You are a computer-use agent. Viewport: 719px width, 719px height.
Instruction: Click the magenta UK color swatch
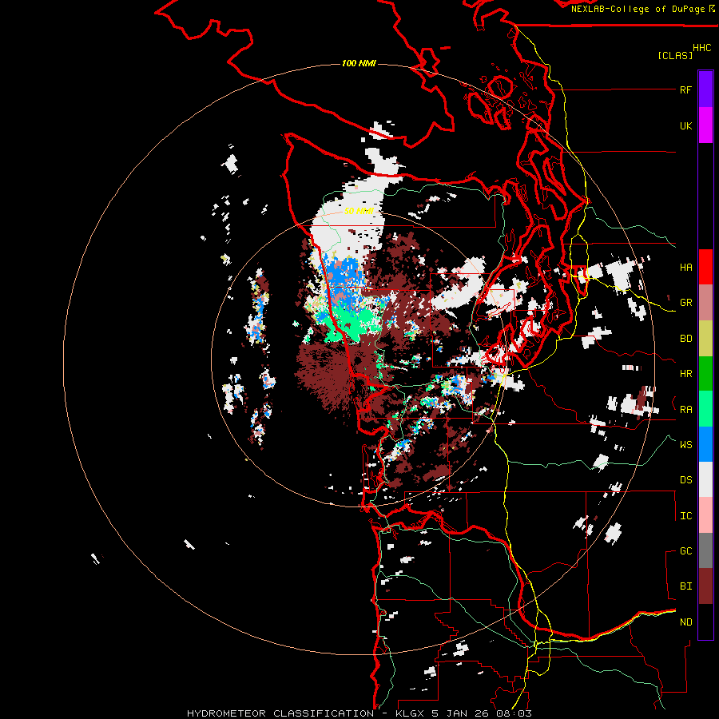(x=705, y=125)
